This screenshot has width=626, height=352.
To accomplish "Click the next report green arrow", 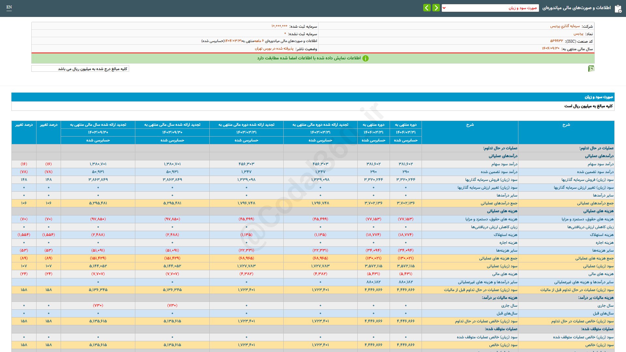I will (x=436, y=7).
